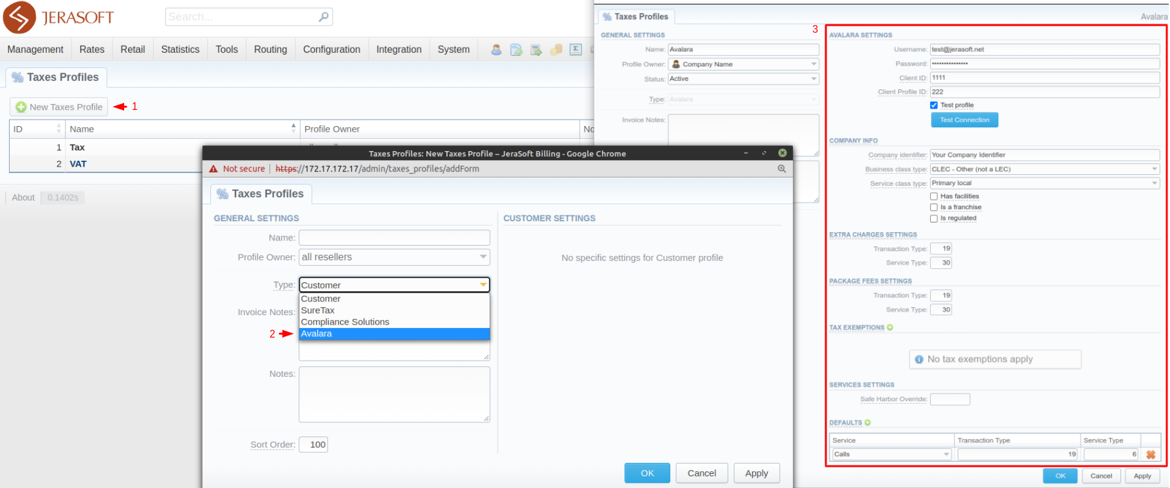The height and width of the screenshot is (488, 1170).
Task: Click the New Taxes Profile button
Action: click(59, 107)
